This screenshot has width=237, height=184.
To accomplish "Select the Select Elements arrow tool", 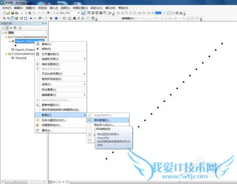I will (51, 18).
